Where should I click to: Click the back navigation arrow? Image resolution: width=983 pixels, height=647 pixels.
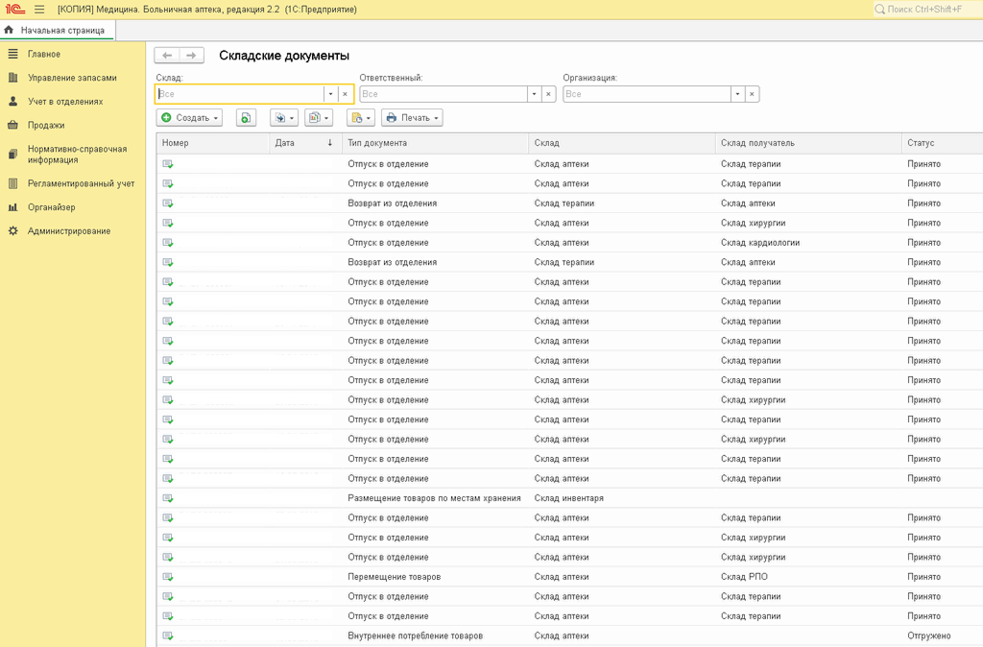click(167, 56)
